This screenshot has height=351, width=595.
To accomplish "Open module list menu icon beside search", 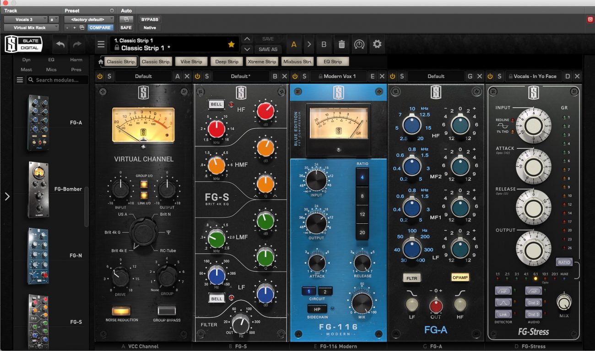I will point(20,80).
